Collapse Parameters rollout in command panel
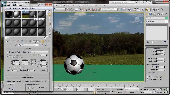Viewport: 170px width, 95px height. (156, 48)
